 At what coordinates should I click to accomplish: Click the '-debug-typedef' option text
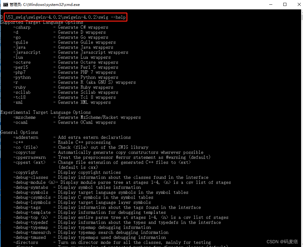(x=31, y=223)
